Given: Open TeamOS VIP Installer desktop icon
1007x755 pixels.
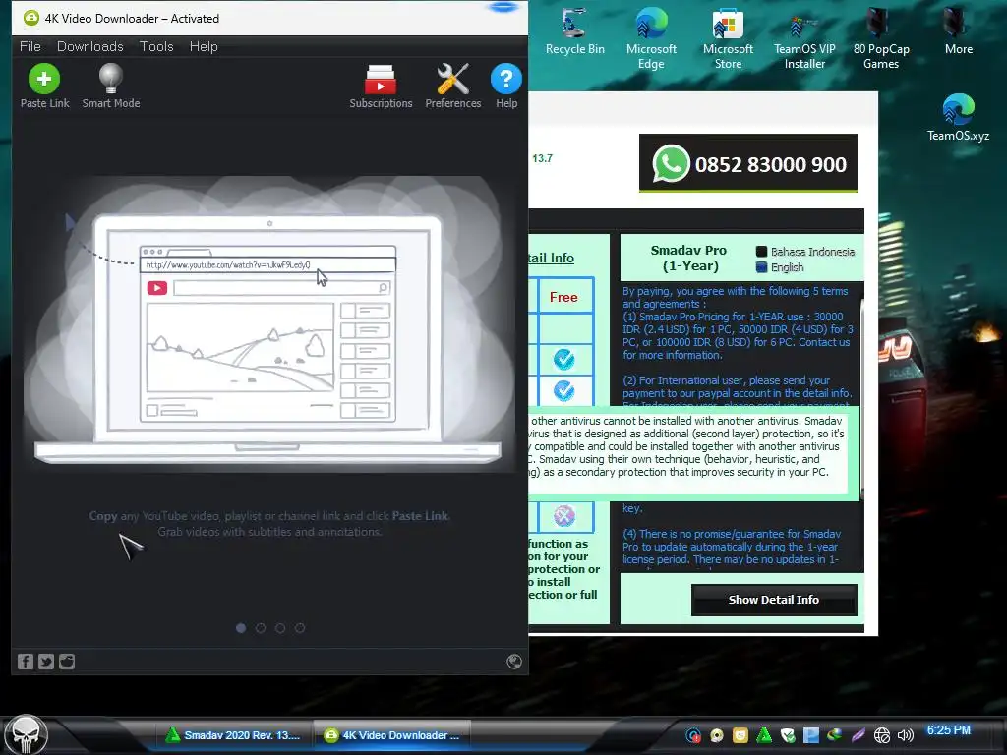Looking at the screenshot, I should (x=804, y=38).
